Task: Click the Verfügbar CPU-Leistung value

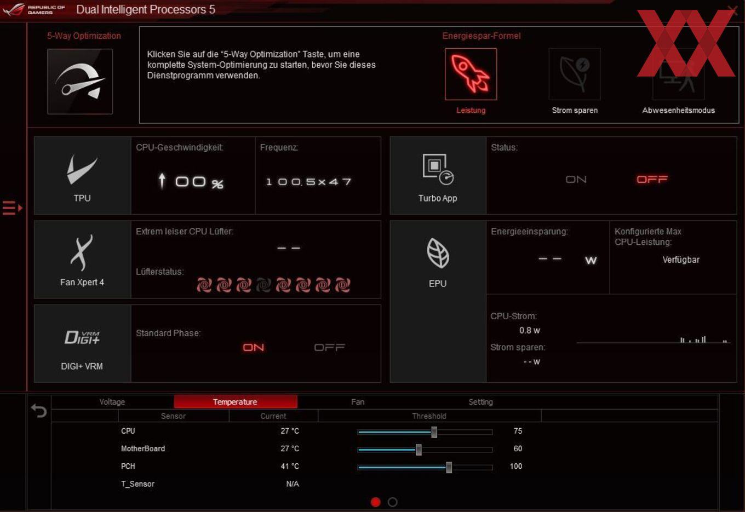Action: click(x=681, y=260)
